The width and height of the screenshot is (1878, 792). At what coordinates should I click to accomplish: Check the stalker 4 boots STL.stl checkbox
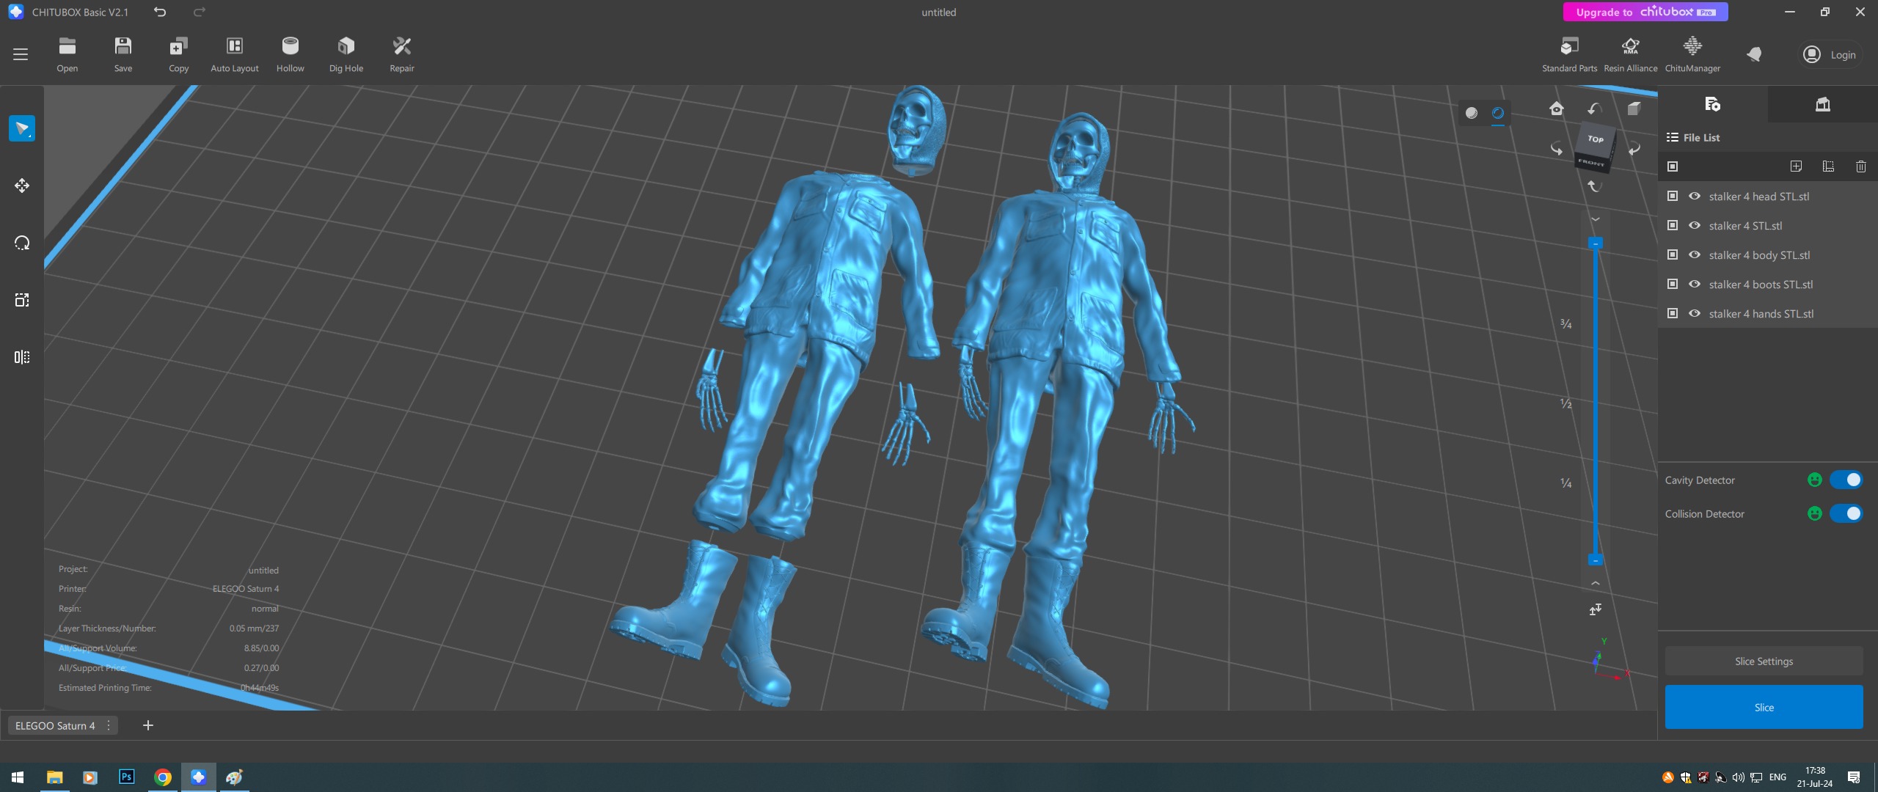coord(1673,284)
